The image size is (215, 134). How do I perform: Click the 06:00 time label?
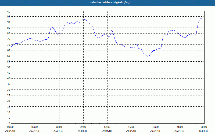click(x=59, y=127)
